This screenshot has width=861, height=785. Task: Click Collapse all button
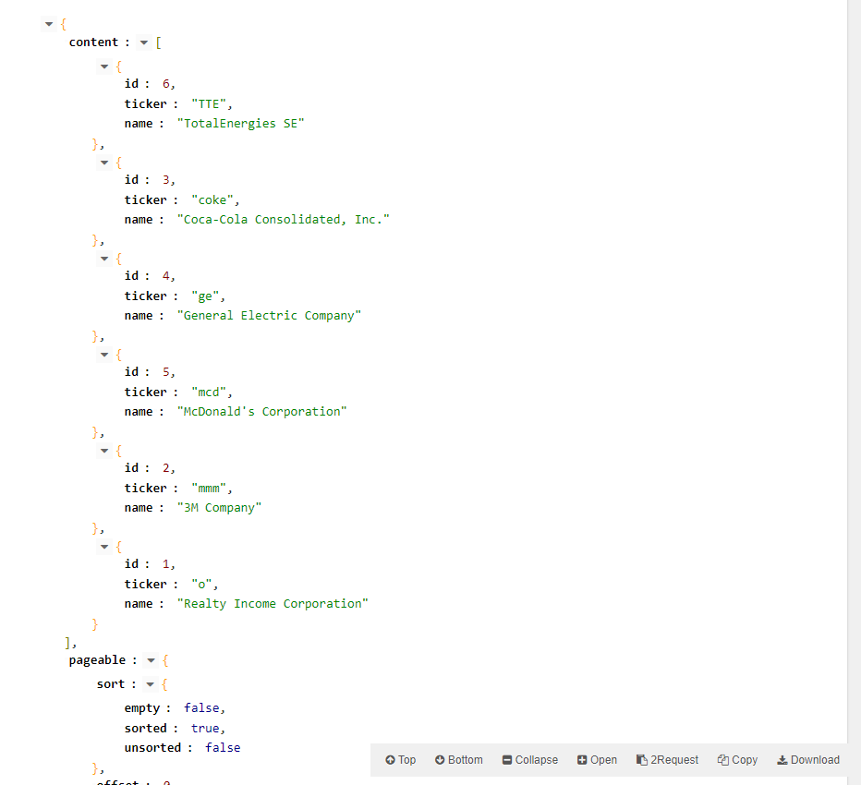pos(530,760)
